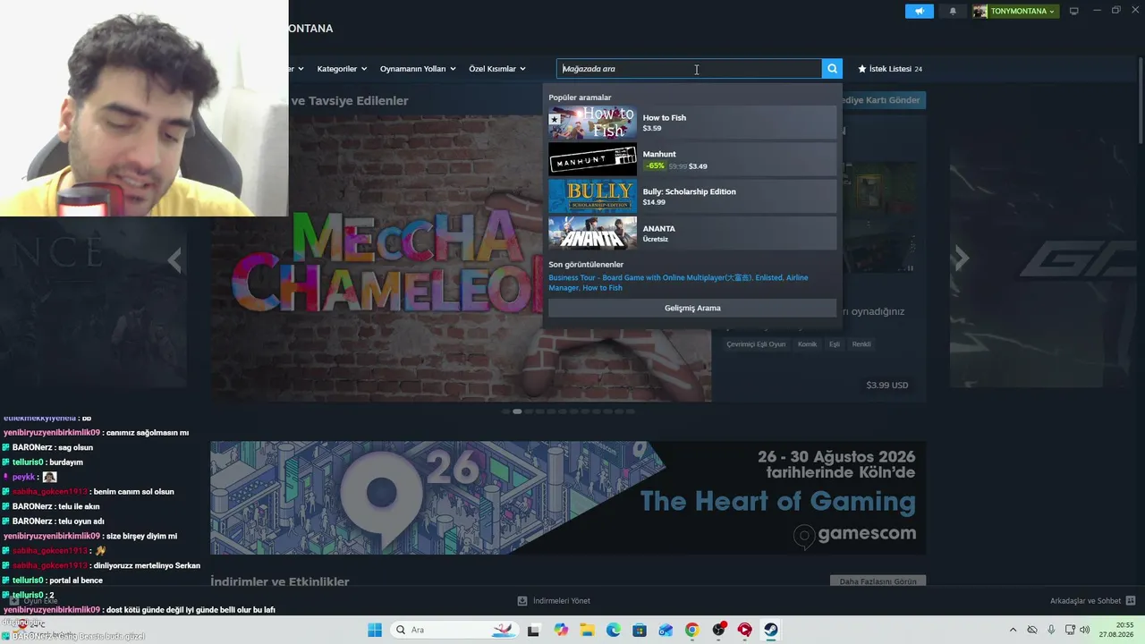Open the Windows Start menu
The width and height of the screenshot is (1145, 644).
[x=375, y=630]
